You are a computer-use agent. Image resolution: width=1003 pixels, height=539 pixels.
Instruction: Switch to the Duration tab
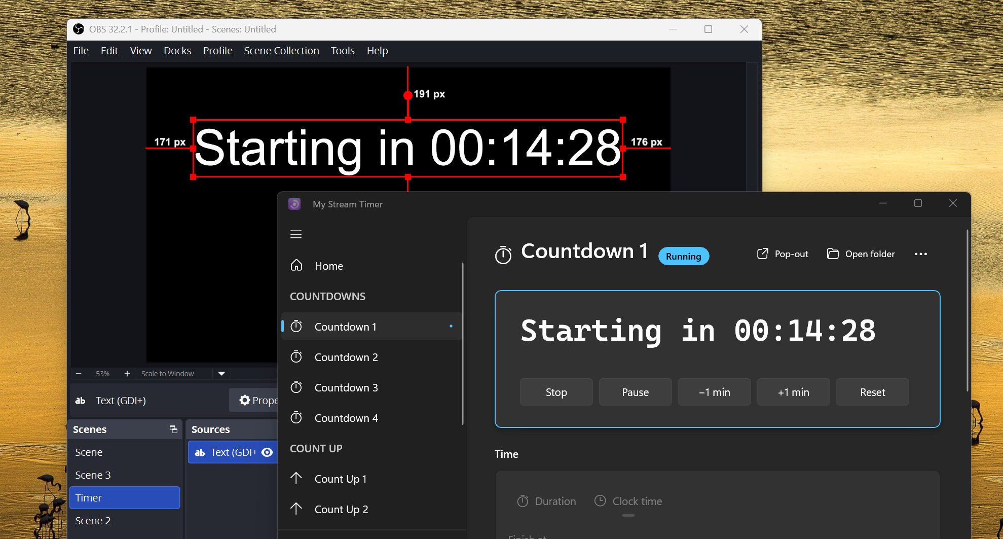point(546,501)
